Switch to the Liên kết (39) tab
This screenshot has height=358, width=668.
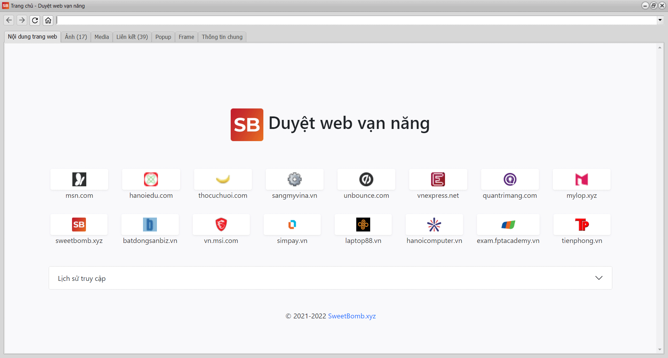pyautogui.click(x=132, y=37)
